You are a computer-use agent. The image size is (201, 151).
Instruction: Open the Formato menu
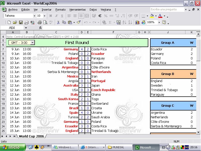click(x=60, y=10)
